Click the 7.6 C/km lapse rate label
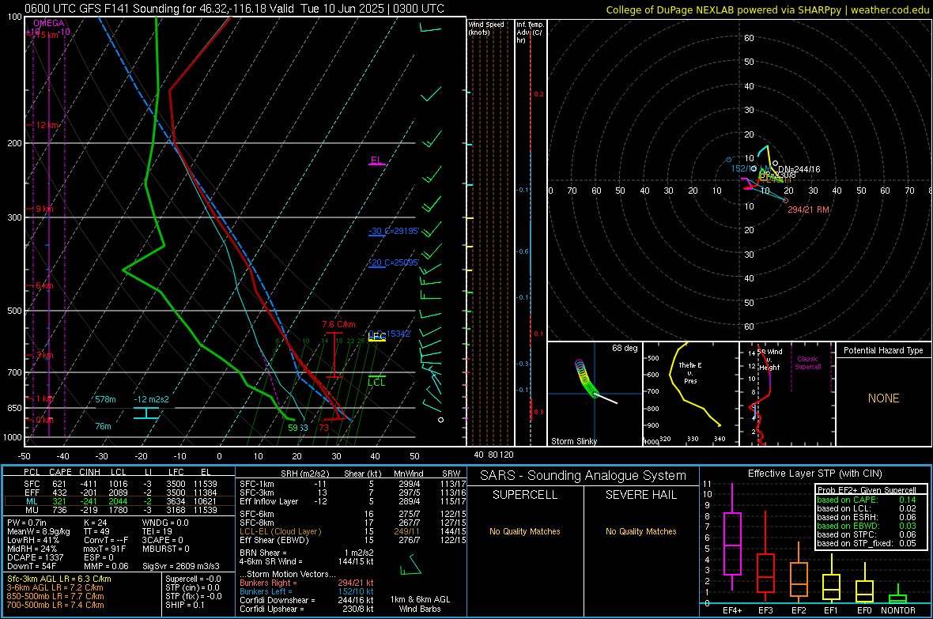This screenshot has width=933, height=619. coord(338,324)
